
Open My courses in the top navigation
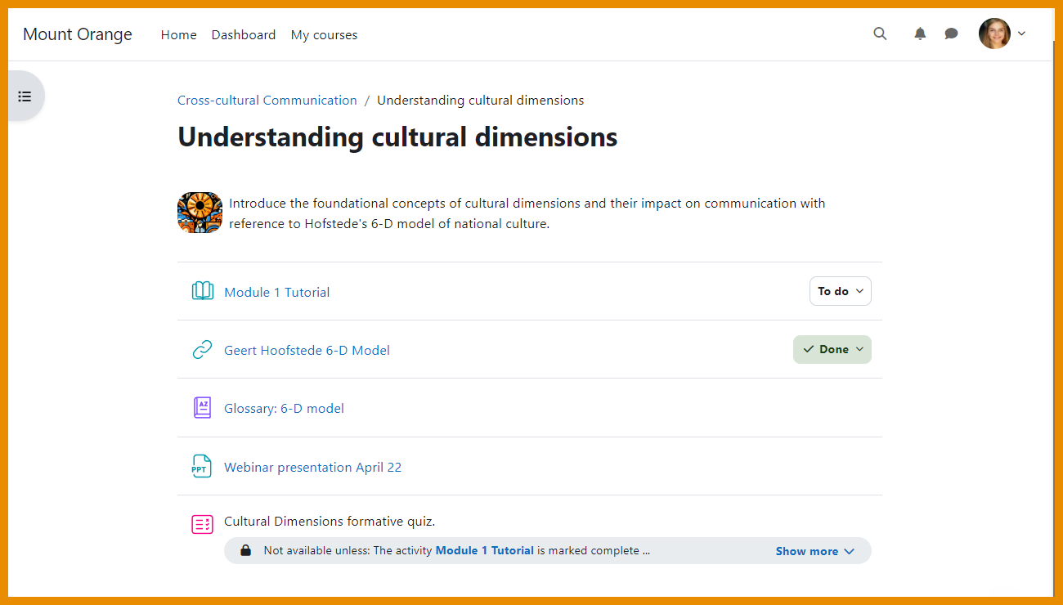pyautogui.click(x=324, y=34)
